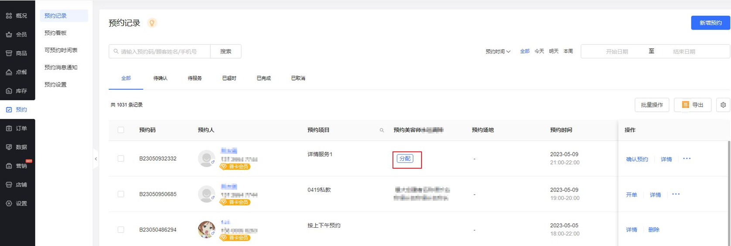The width and height of the screenshot is (731, 246).
Task: Select the checkbox for booking B23050932332
Action: pyautogui.click(x=121, y=158)
